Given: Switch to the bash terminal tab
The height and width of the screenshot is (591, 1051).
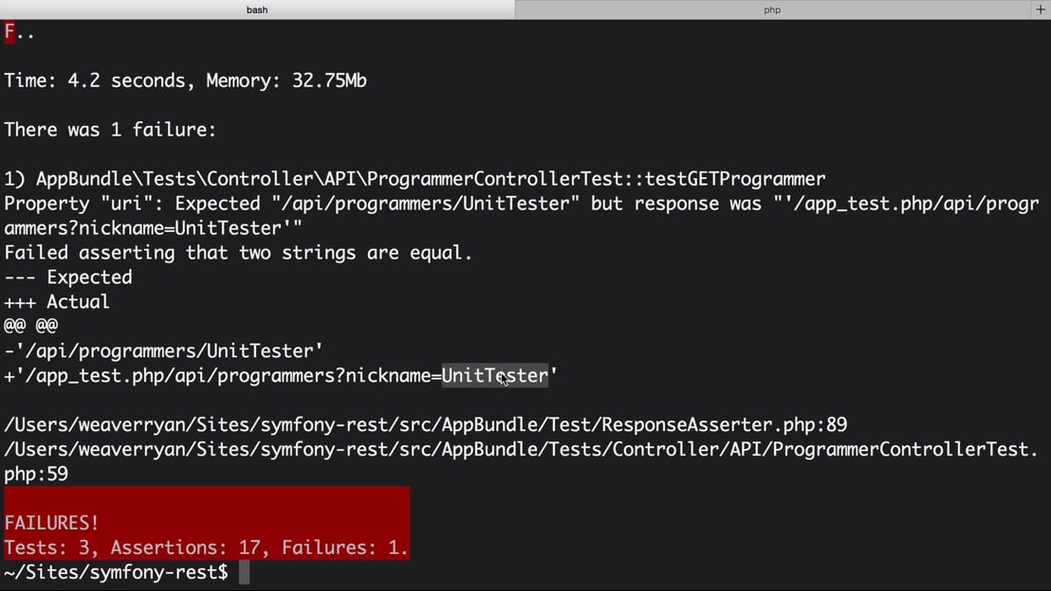Looking at the screenshot, I should [x=257, y=9].
